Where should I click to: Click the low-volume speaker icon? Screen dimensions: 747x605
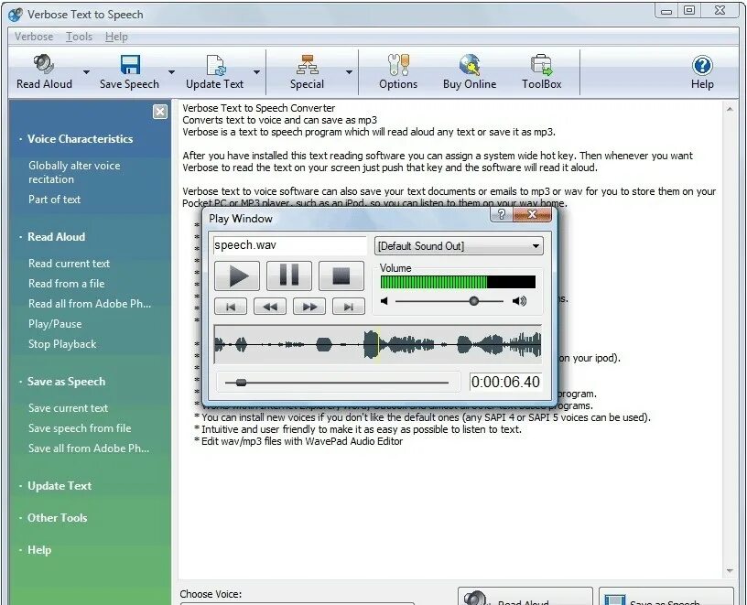(384, 301)
